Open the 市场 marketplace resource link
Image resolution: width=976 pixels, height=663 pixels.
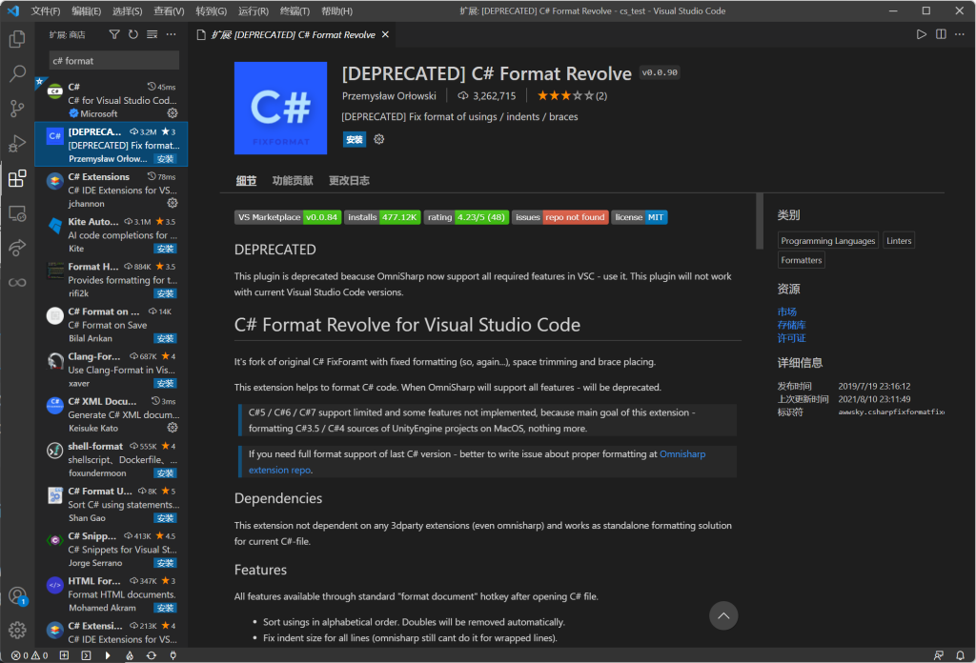(x=786, y=311)
